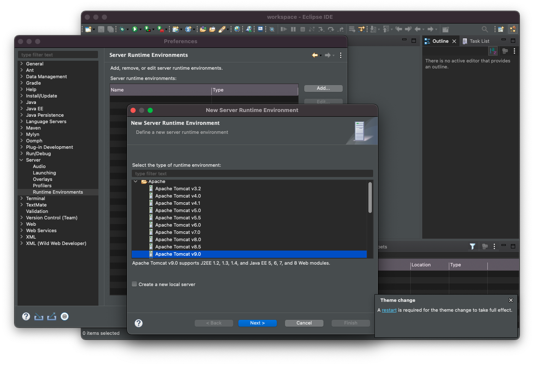Click the runtime type filter text field
Image resolution: width=534 pixels, height=366 pixels.
[x=252, y=174]
